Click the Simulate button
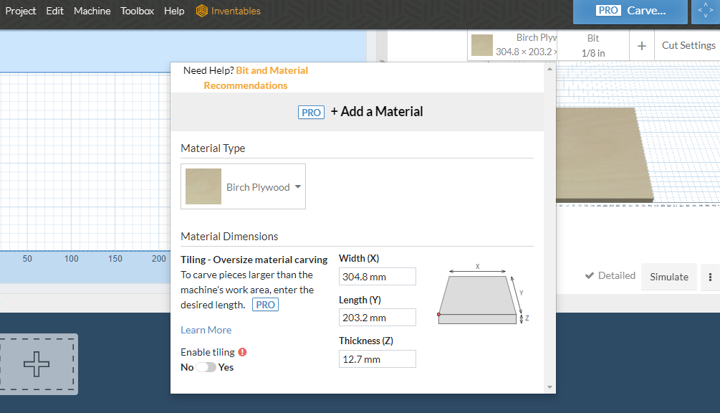 668,277
